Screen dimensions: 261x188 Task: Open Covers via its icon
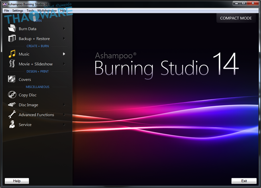pyautogui.click(x=11, y=79)
